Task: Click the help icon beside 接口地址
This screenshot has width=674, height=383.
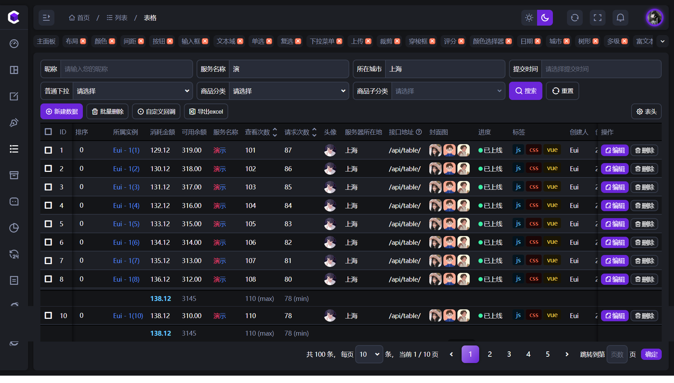Action: click(x=419, y=132)
